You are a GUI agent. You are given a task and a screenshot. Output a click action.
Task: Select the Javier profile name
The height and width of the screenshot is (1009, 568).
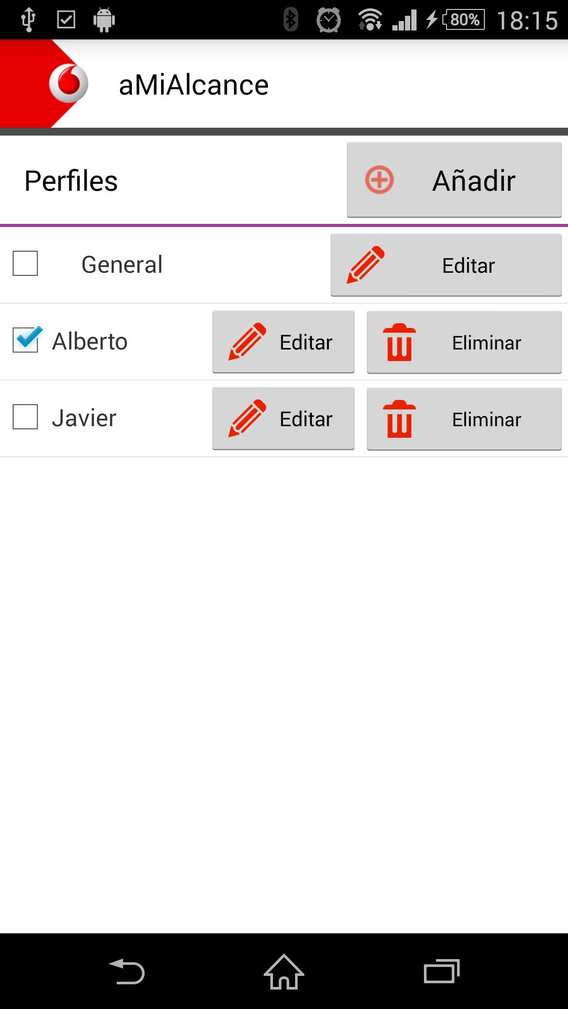coord(84,418)
